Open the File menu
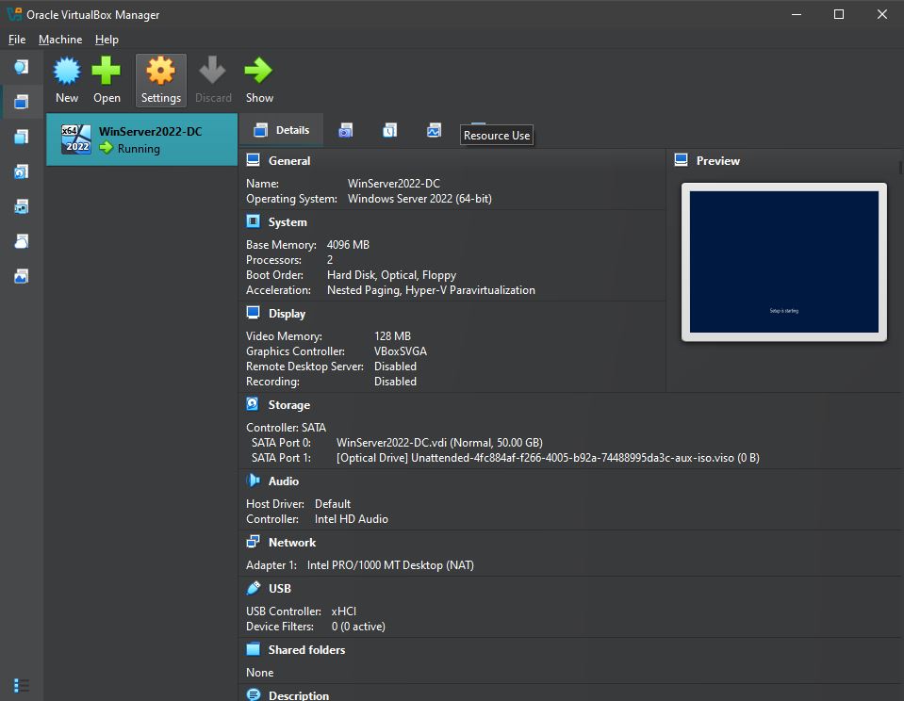904x701 pixels. pyautogui.click(x=17, y=40)
